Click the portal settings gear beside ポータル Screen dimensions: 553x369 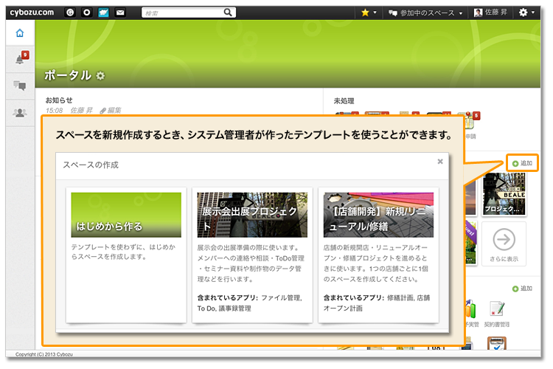[x=101, y=76]
